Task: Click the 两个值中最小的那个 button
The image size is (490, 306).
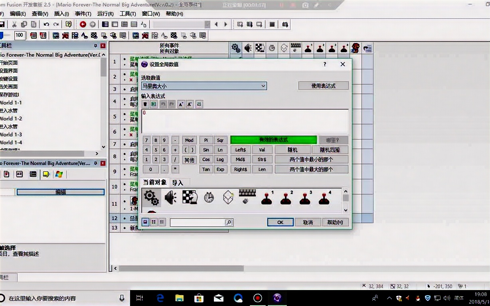Action: click(x=311, y=159)
